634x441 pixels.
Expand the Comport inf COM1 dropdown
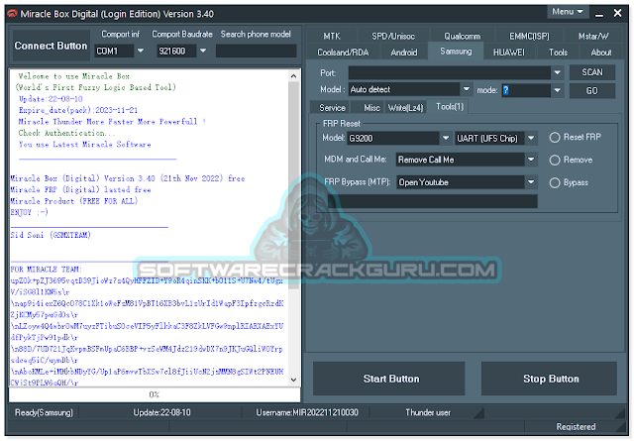pos(141,51)
